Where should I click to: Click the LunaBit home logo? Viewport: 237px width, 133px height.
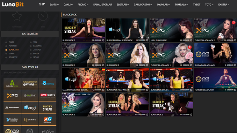click(13, 5)
